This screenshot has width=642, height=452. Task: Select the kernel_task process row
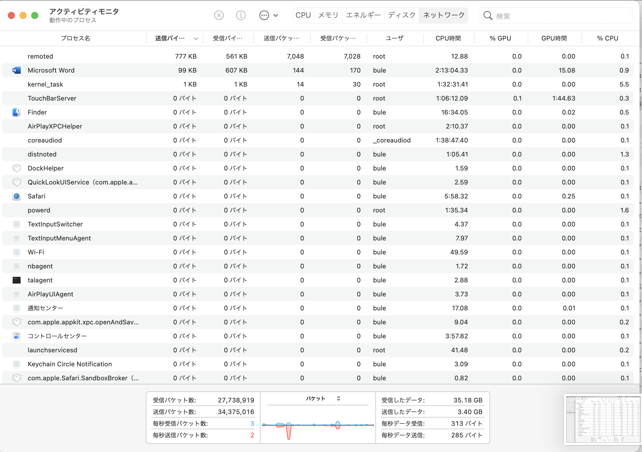pos(45,84)
